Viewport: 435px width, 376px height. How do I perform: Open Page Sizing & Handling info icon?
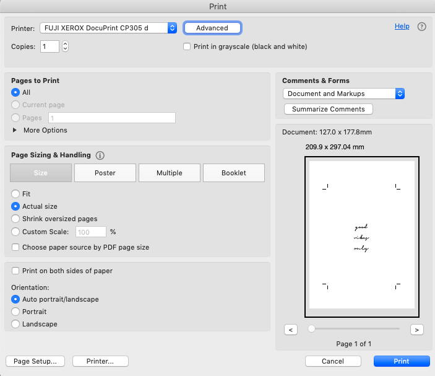coord(100,155)
